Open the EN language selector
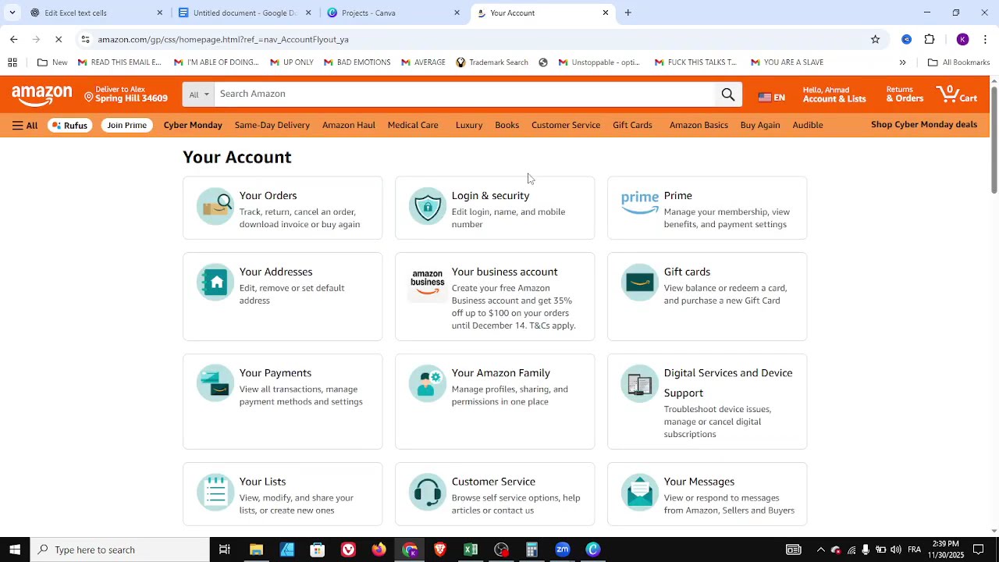Image resolution: width=999 pixels, height=562 pixels. (x=771, y=97)
